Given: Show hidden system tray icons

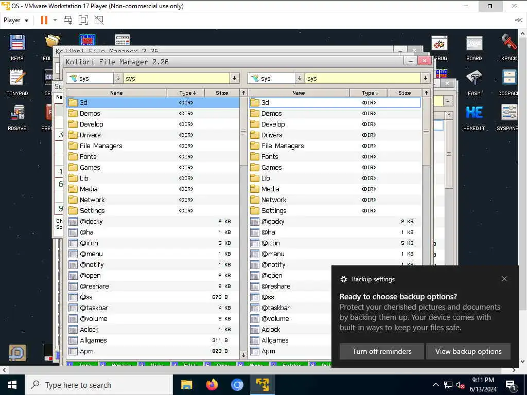Looking at the screenshot, I should (435, 385).
